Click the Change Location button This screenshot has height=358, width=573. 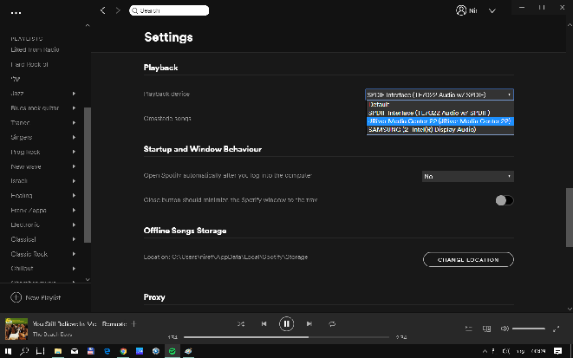click(x=468, y=260)
